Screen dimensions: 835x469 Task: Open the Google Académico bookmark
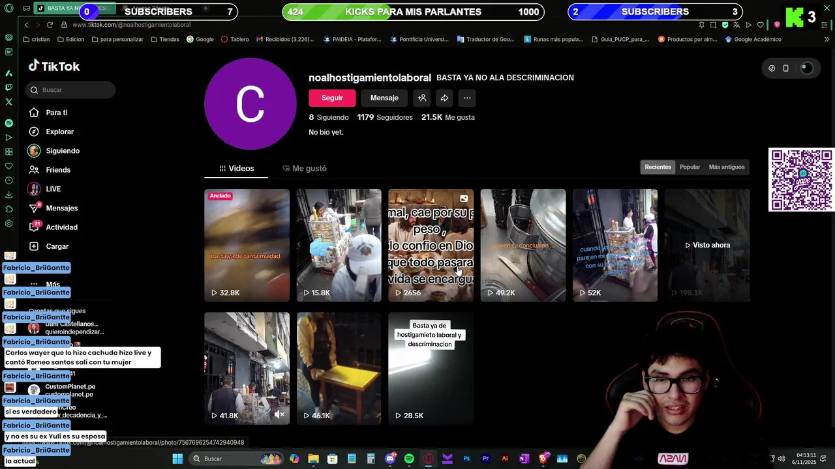coord(752,39)
